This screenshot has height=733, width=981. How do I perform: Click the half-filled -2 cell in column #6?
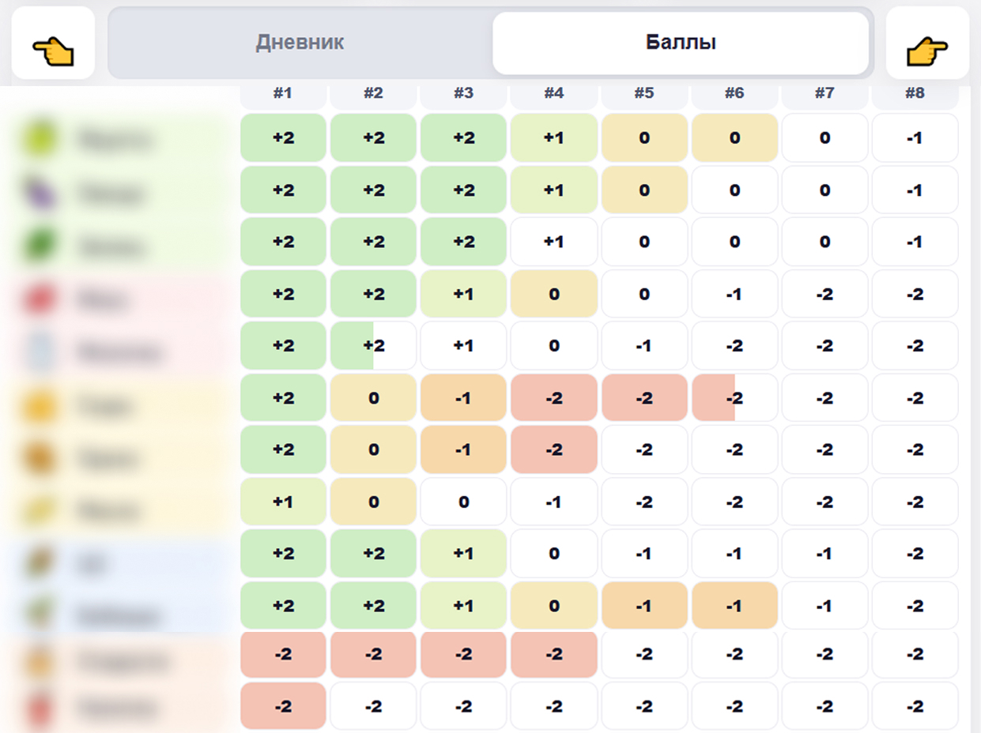point(734,398)
